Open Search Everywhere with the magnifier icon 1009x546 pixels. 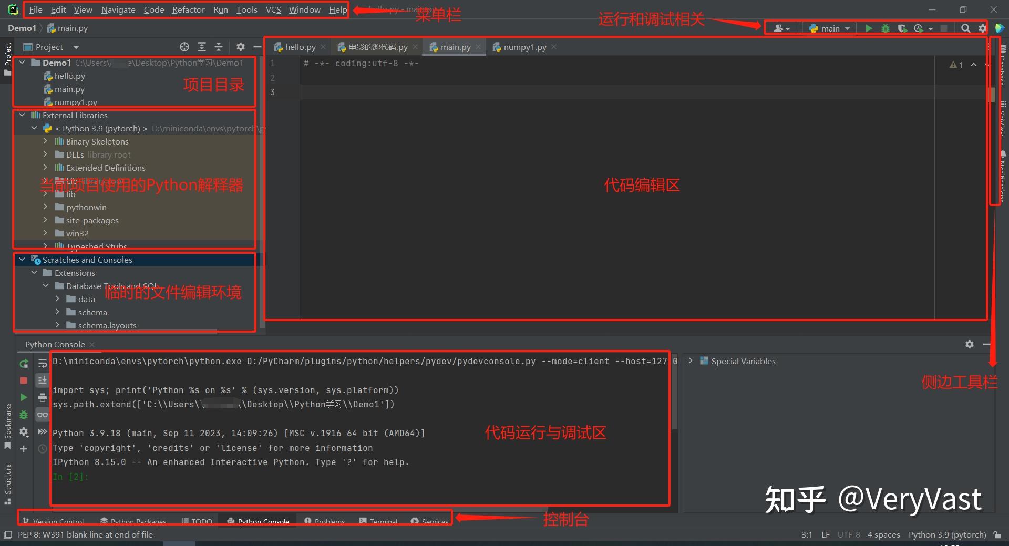coord(965,28)
